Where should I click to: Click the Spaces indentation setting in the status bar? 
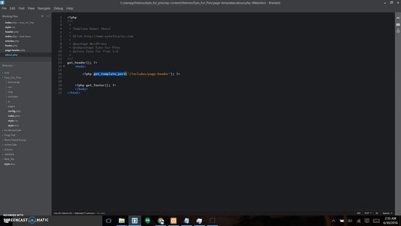click(x=387, y=213)
